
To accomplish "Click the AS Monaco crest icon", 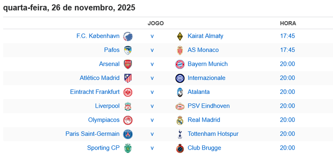I will click(x=180, y=50).
